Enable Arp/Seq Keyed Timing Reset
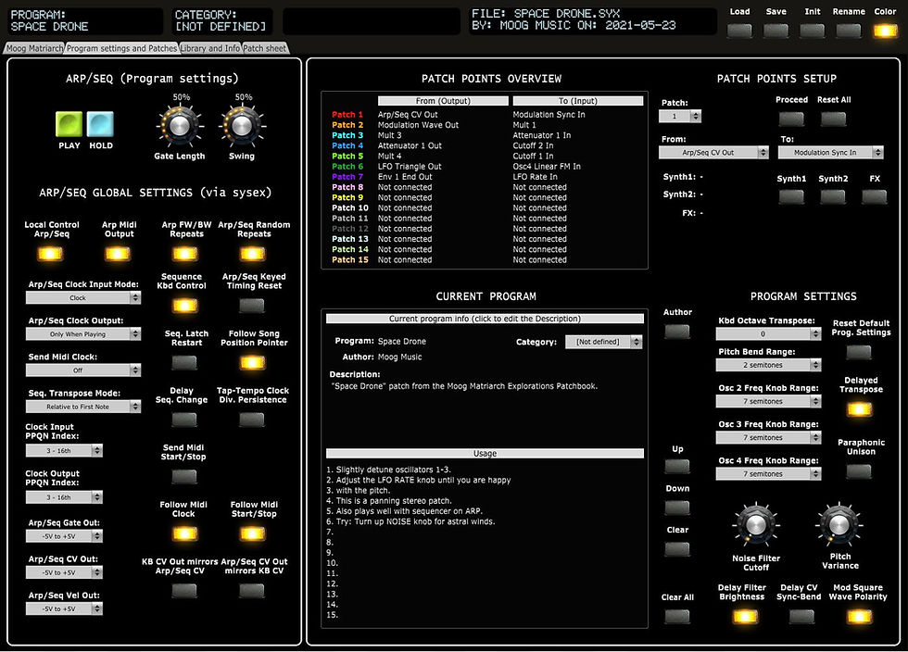The width and height of the screenshot is (908, 652). tap(252, 305)
